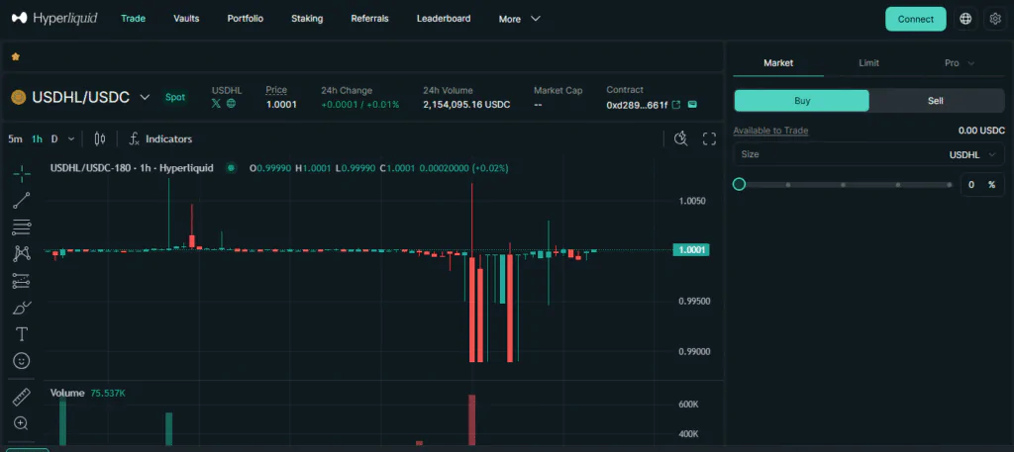Image resolution: width=1014 pixels, height=452 pixels.
Task: Click the settings gear icon
Action: (x=995, y=19)
